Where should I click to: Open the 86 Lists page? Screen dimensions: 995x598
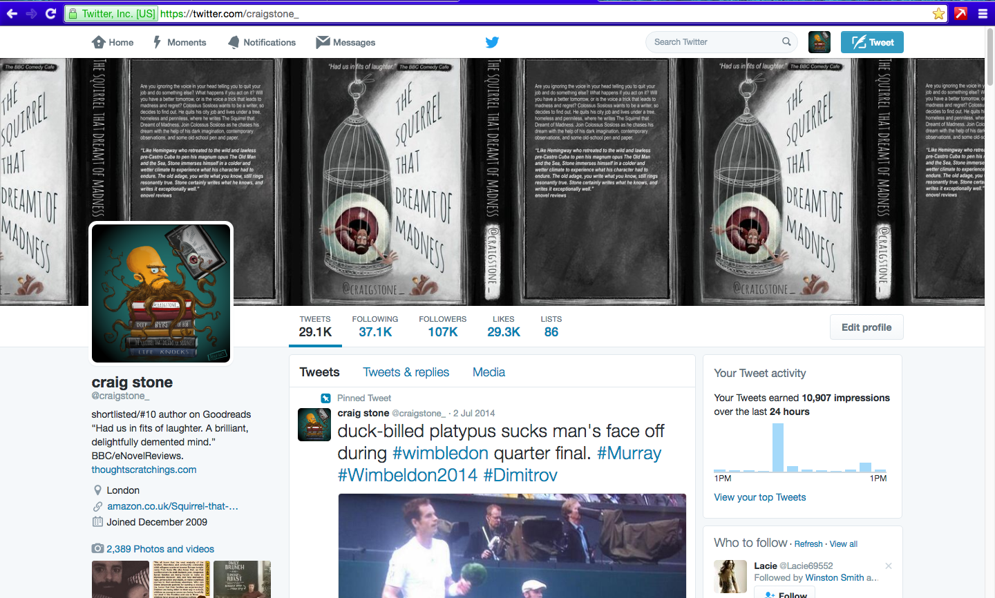[x=551, y=327]
